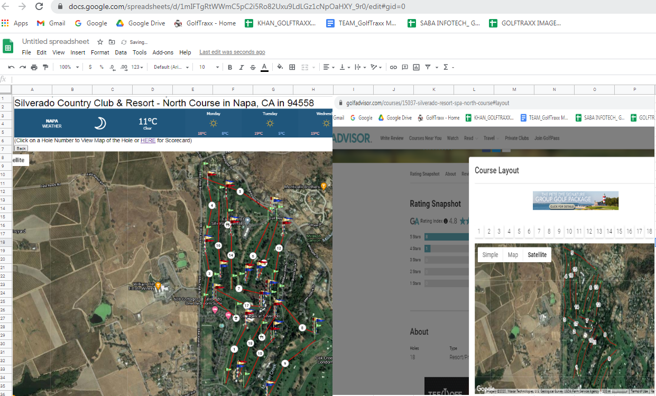Open the 100% zoom dropdown

tap(69, 67)
